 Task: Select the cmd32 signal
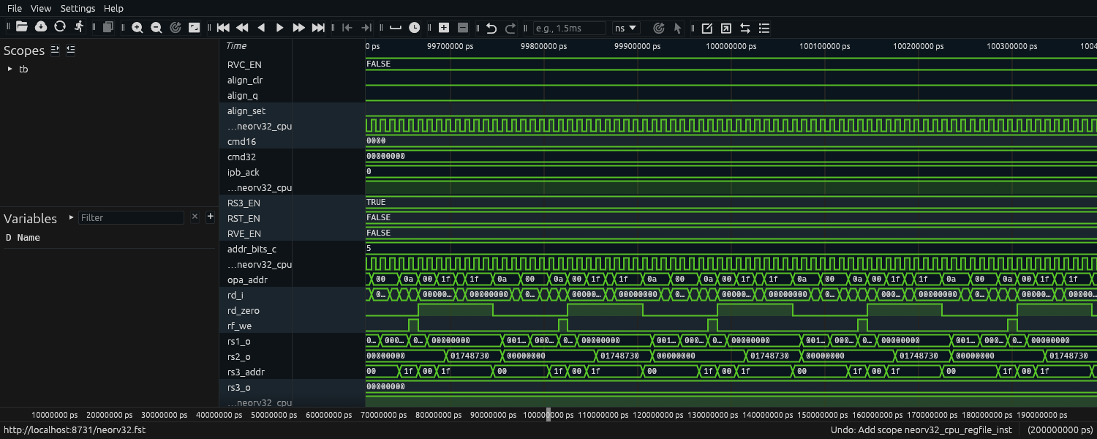(241, 157)
